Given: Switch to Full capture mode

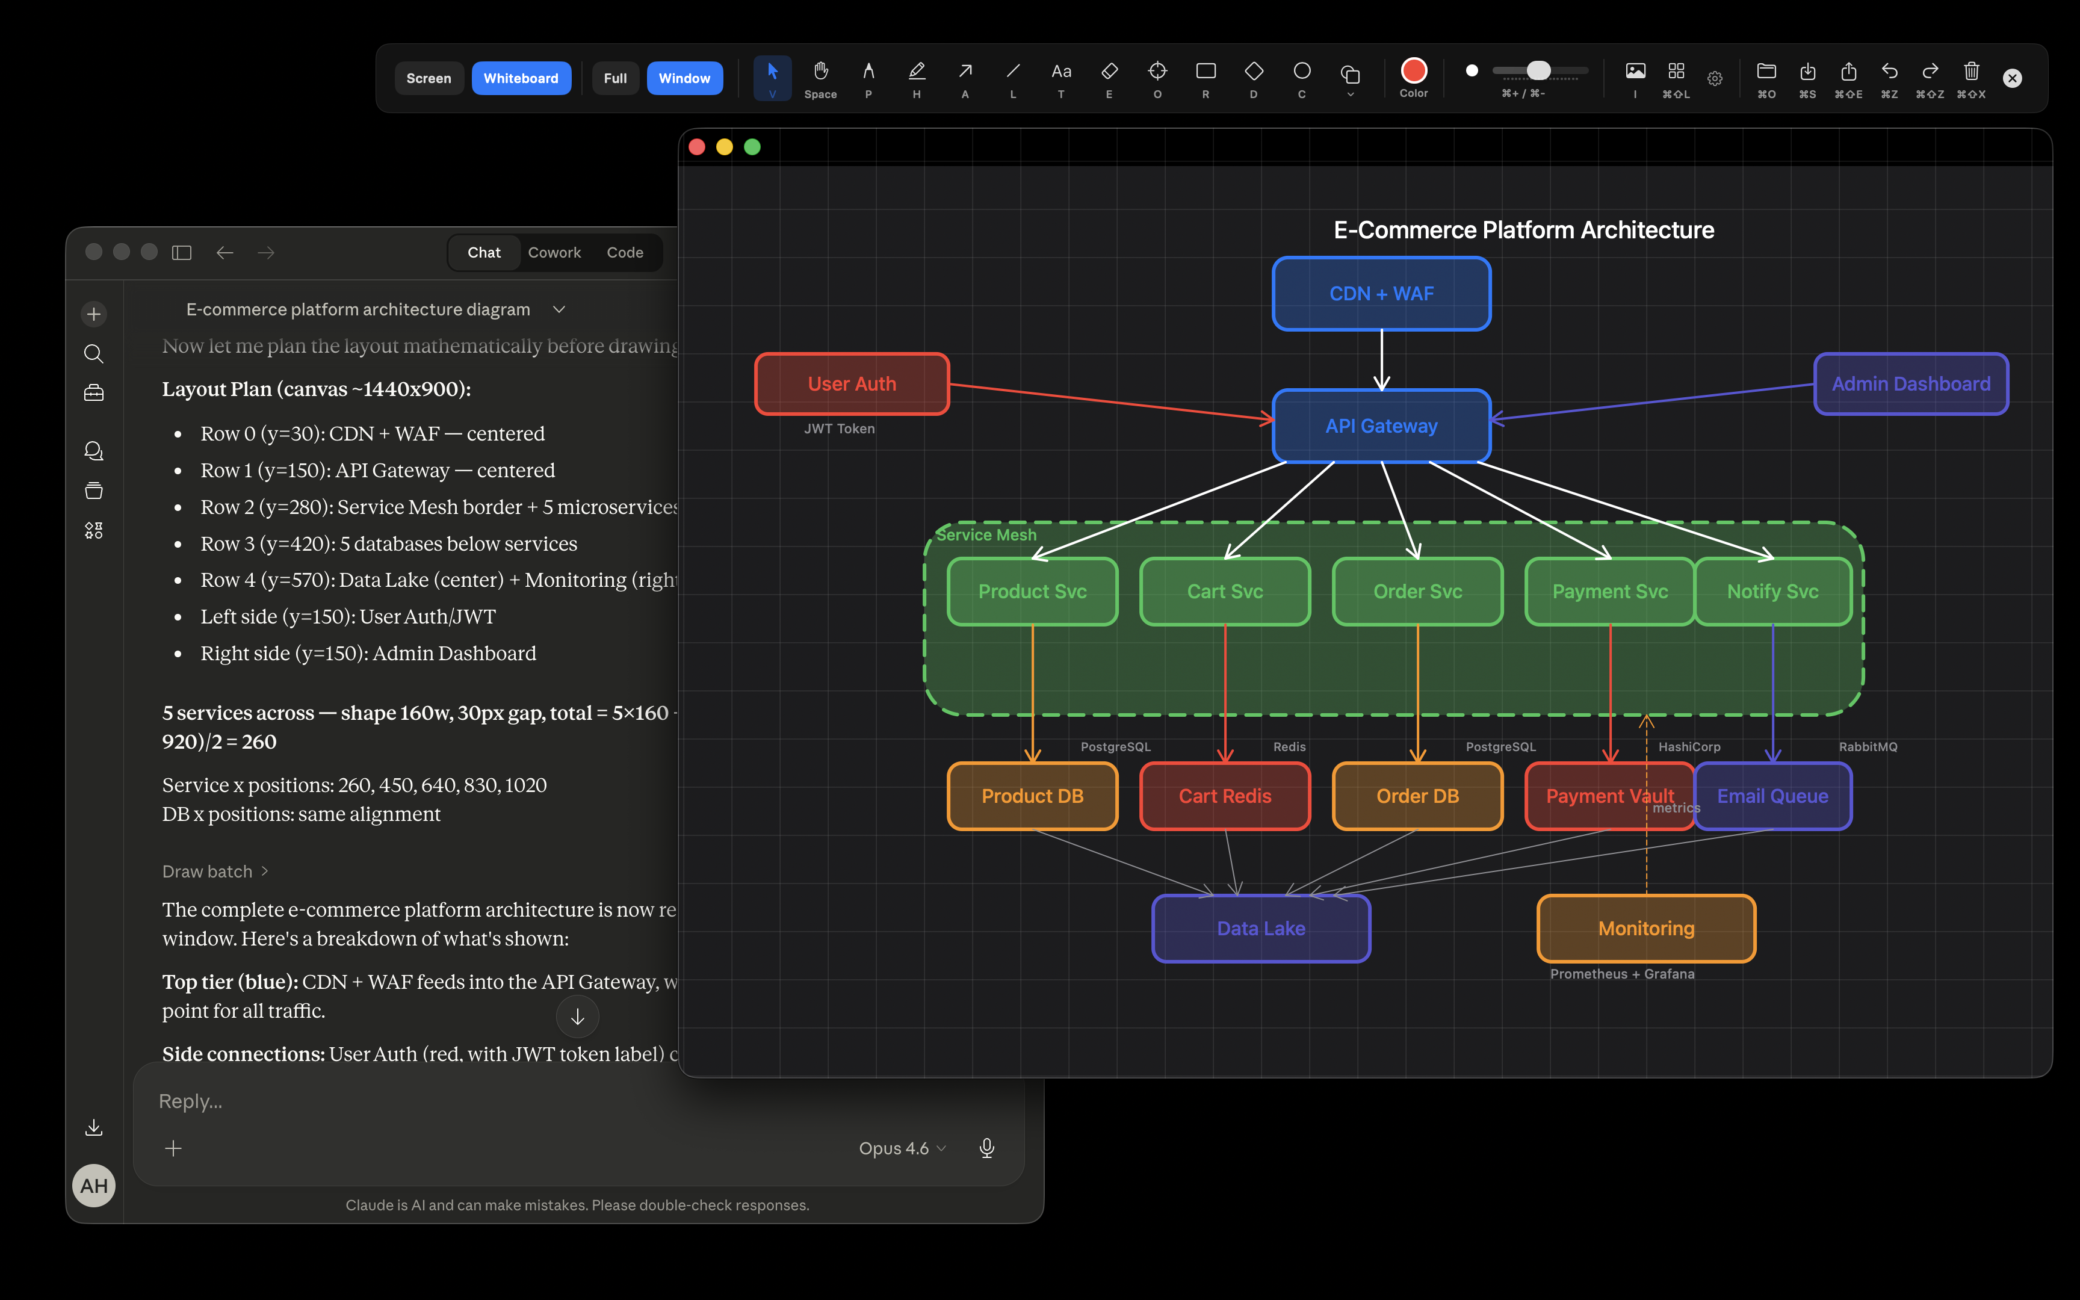Looking at the screenshot, I should pyautogui.click(x=616, y=78).
